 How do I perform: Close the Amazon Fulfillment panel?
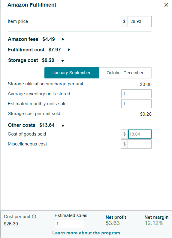pos(166,5)
